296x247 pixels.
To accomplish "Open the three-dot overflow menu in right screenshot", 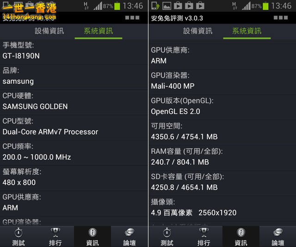I will [280, 18].
